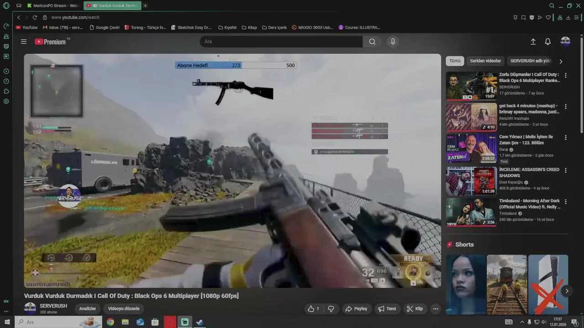
Task: Share video with Paylaş button
Action: (x=356, y=308)
